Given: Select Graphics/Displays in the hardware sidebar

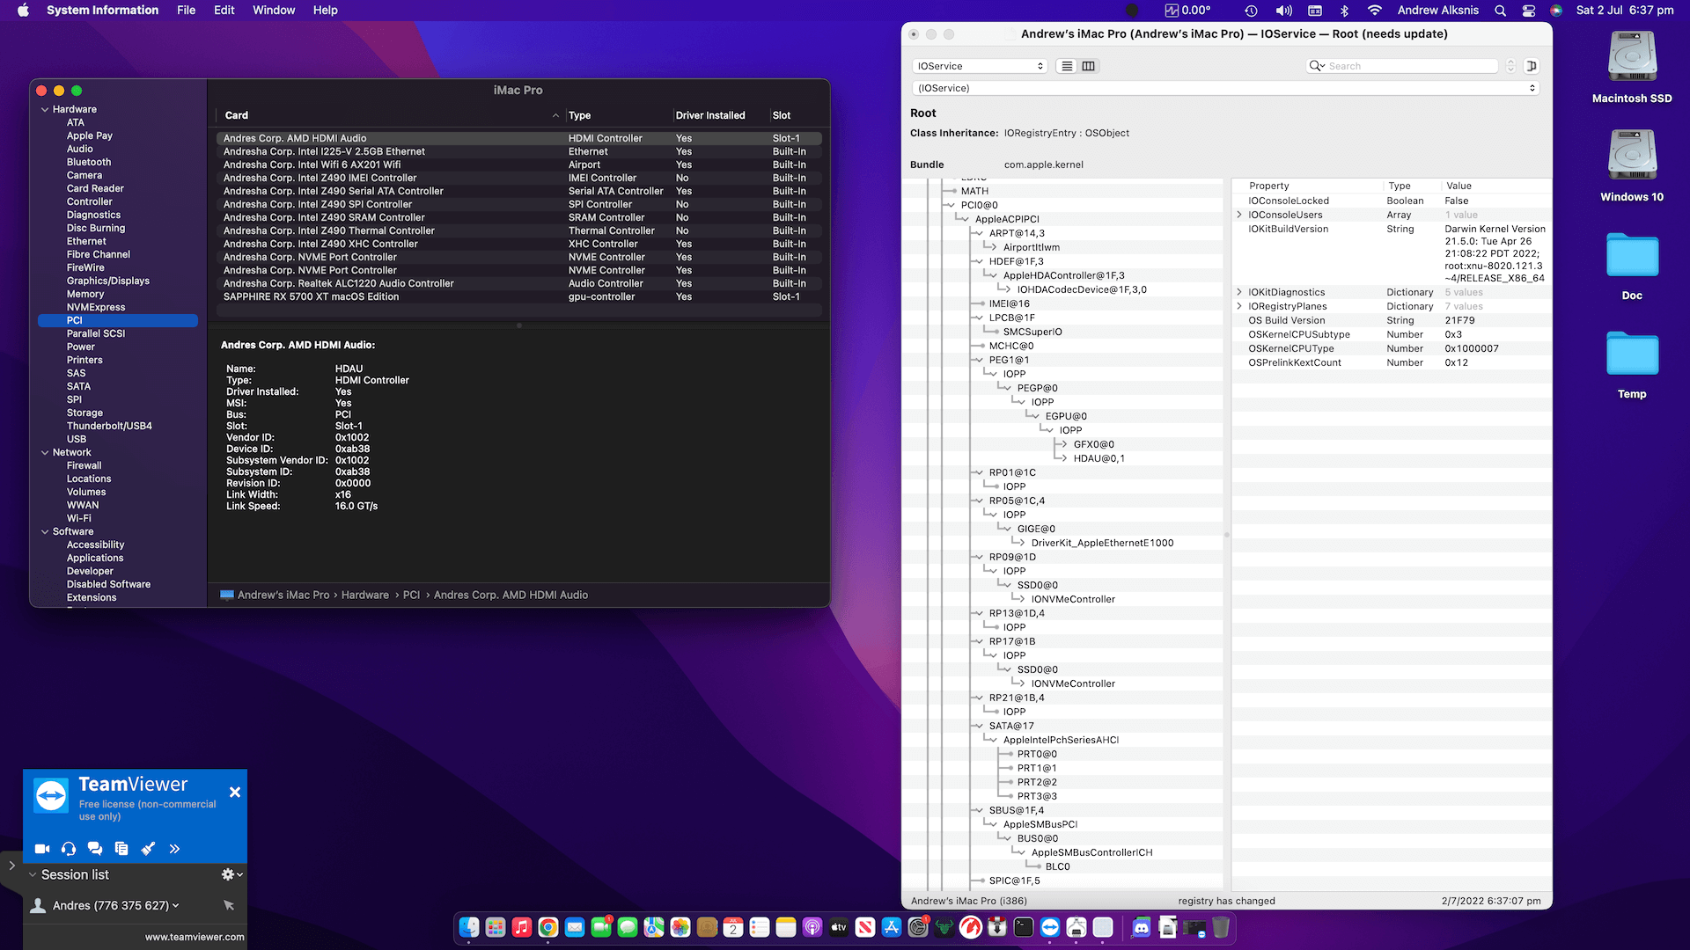Looking at the screenshot, I should click(x=107, y=281).
